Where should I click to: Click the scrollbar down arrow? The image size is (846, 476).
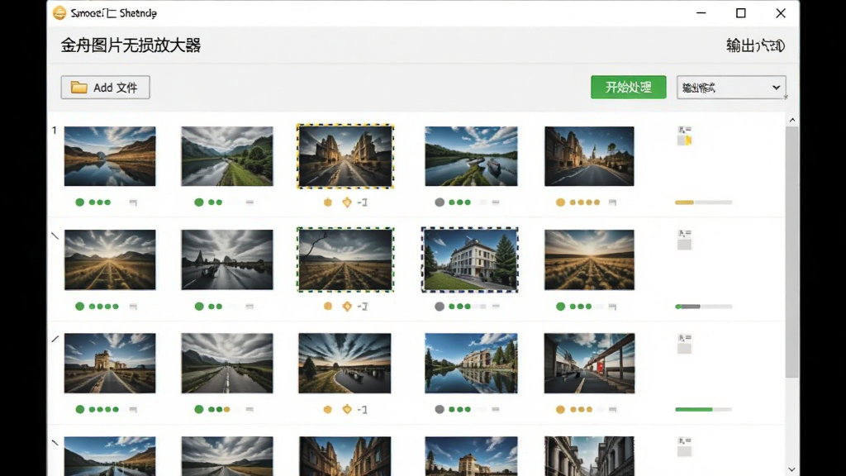[x=792, y=469]
